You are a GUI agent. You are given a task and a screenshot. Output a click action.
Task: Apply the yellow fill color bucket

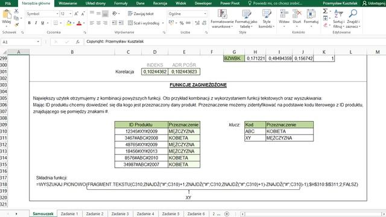click(69, 23)
